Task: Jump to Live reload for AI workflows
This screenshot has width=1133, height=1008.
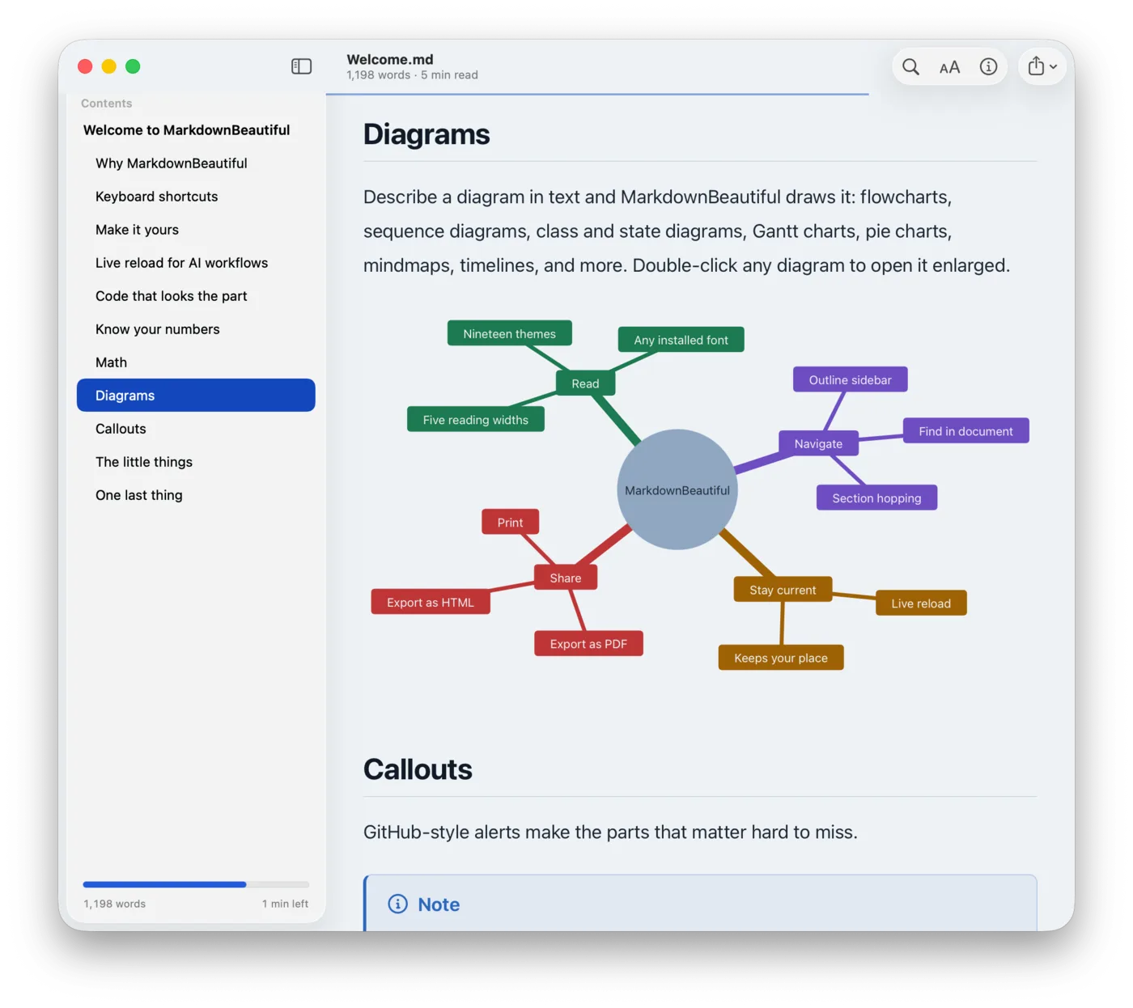Action: [181, 263]
